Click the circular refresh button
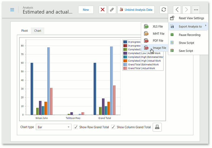This screenshot has height=148, width=212. 164,10
